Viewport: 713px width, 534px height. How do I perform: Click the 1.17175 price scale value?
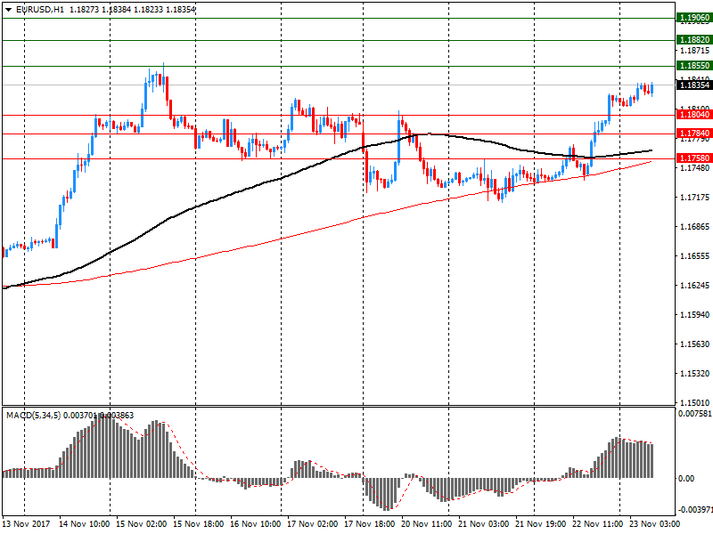[694, 198]
